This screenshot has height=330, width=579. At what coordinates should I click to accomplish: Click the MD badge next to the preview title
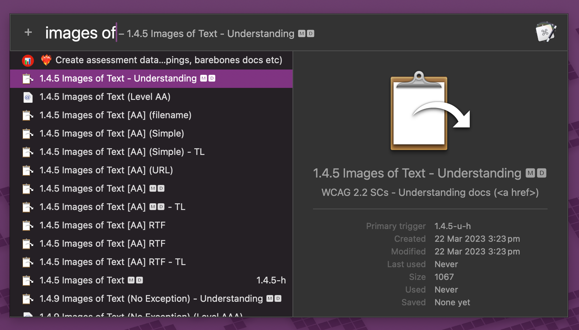(536, 173)
